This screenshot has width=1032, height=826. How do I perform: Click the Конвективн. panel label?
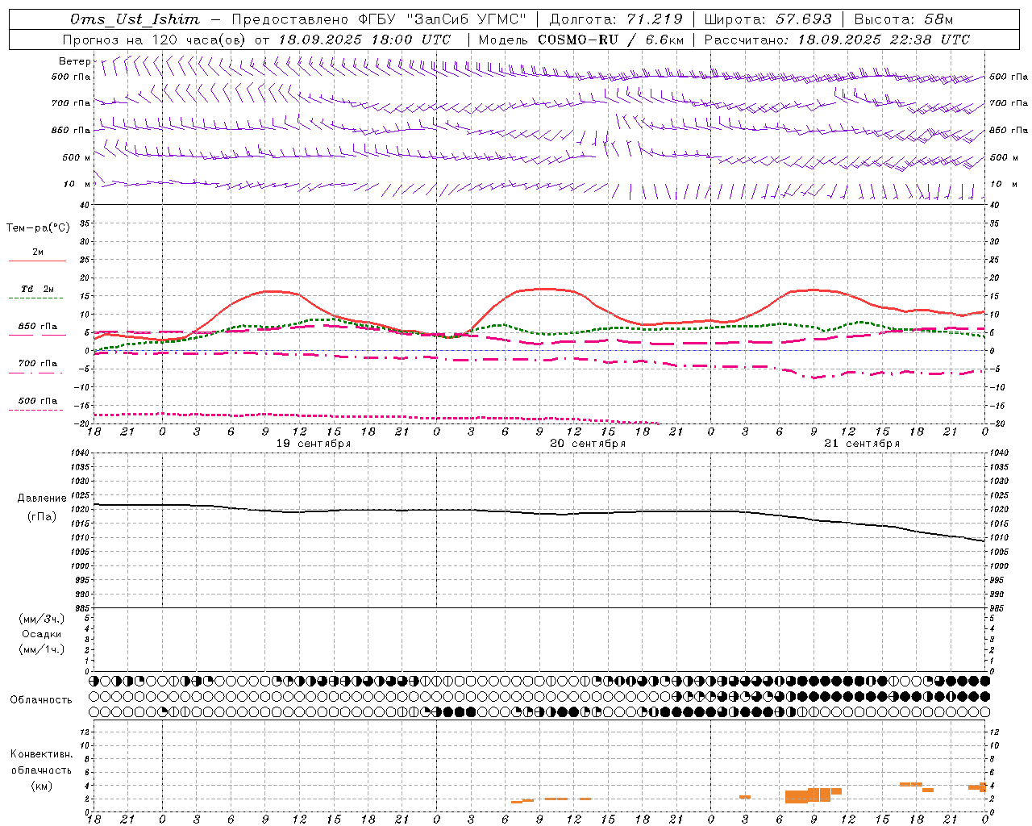tap(41, 754)
